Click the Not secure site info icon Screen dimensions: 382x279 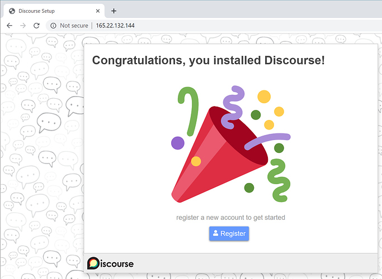(x=53, y=26)
